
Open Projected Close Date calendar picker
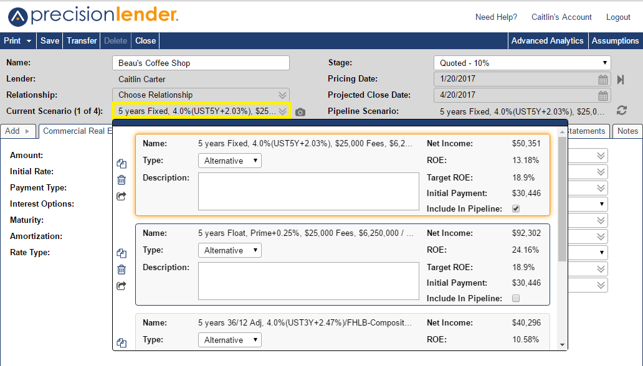pyautogui.click(x=603, y=95)
